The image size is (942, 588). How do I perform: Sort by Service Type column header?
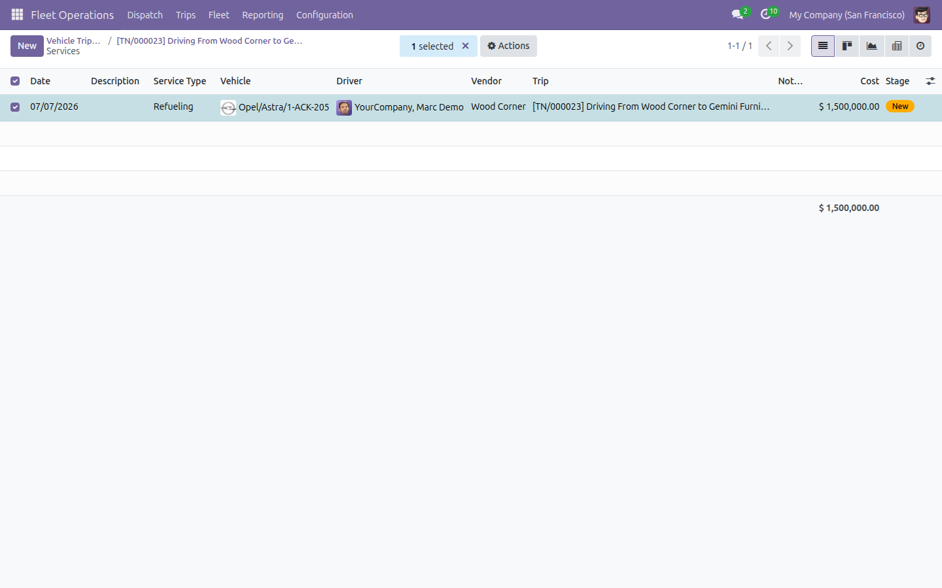[180, 81]
